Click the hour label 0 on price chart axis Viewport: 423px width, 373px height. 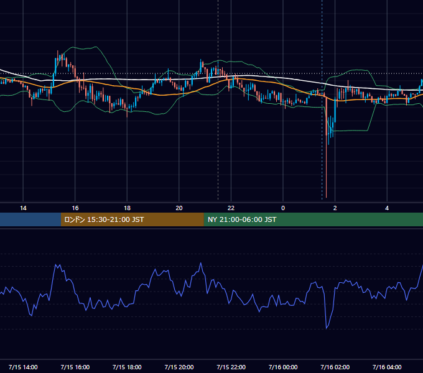[283, 208]
